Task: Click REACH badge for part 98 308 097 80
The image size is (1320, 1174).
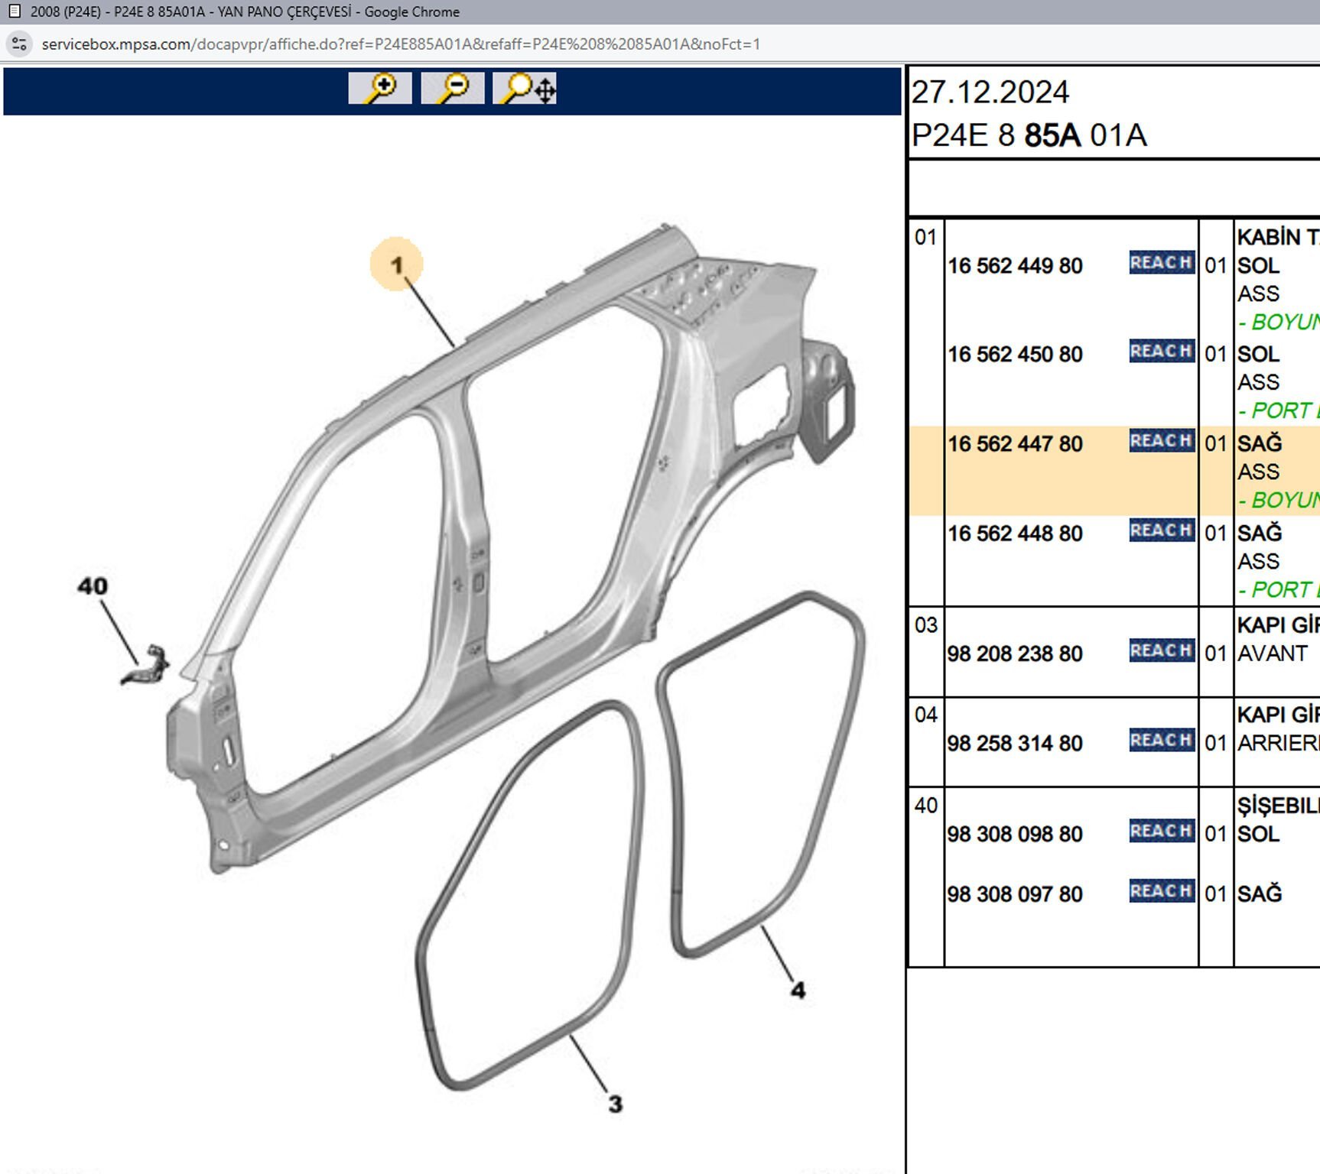Action: (1161, 891)
